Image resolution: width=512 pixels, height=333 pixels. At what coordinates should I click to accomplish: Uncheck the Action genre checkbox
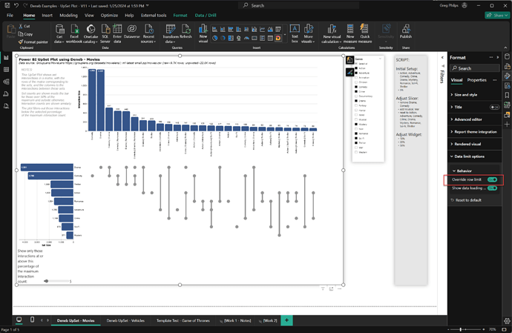click(356, 68)
